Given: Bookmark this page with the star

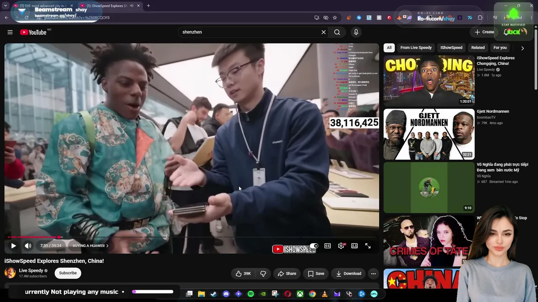Looking at the screenshot, I should tap(335, 18).
